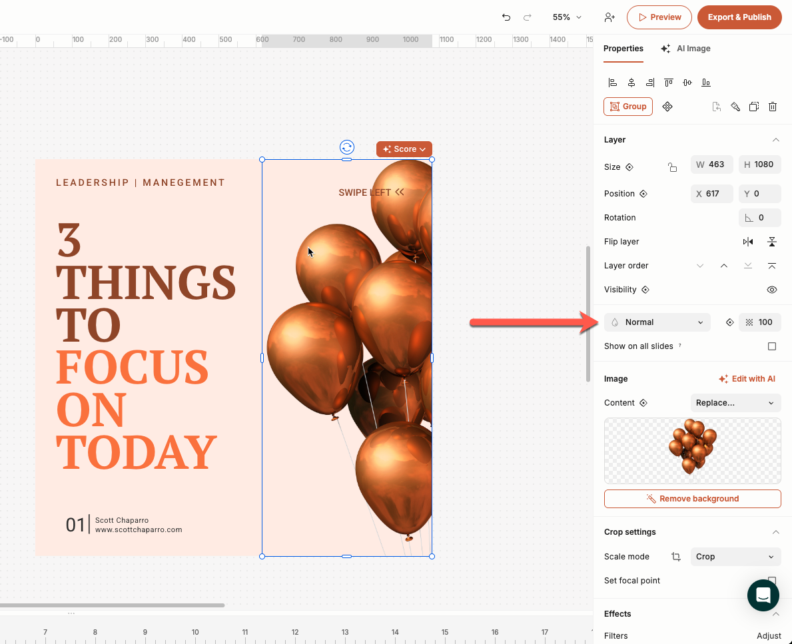Screen dimensions: 792x644
Task: Toggle the size aspect ratio lock
Action: pos(672,167)
